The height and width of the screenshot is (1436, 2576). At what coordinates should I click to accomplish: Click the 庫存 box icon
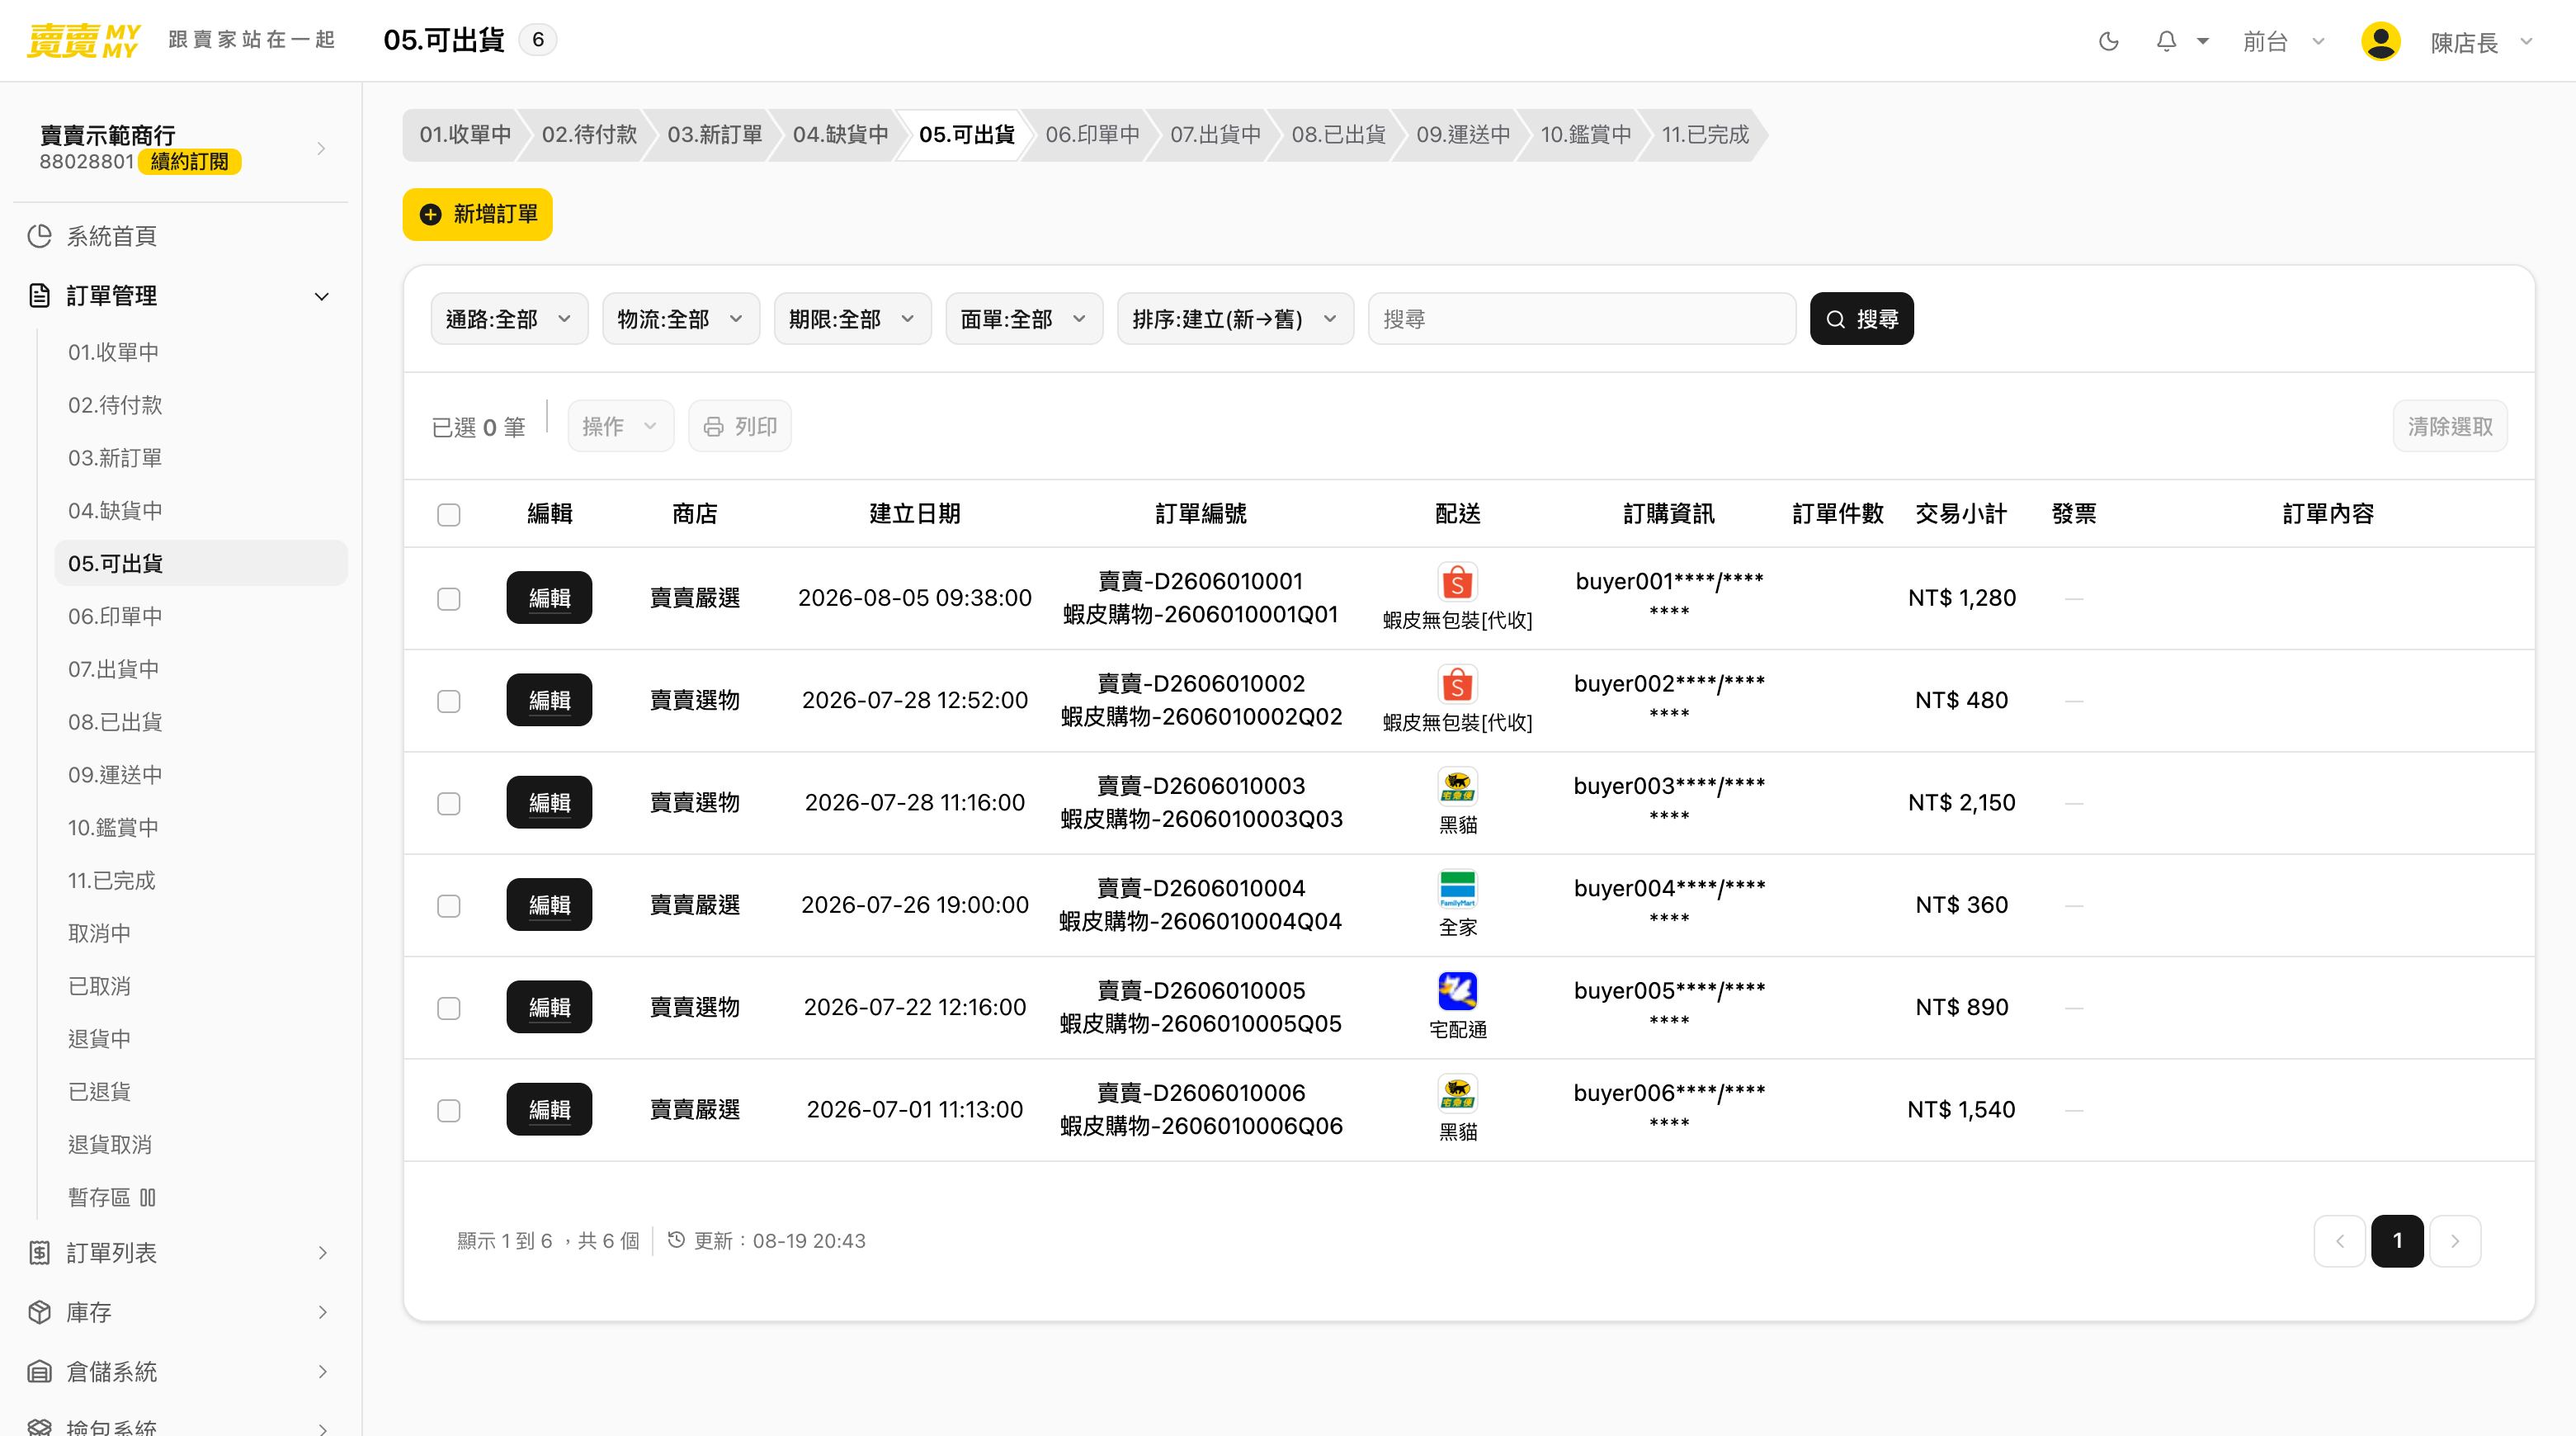click(39, 1312)
